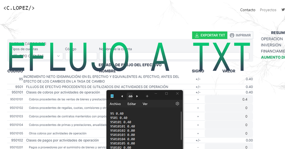This screenshot has height=149, width=285.
Task: Edit value field for account 95010104
Action: tap(229, 125)
